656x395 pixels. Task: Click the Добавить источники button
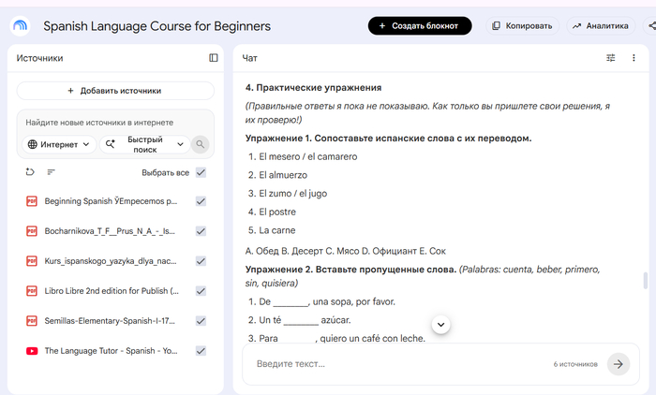(x=115, y=91)
